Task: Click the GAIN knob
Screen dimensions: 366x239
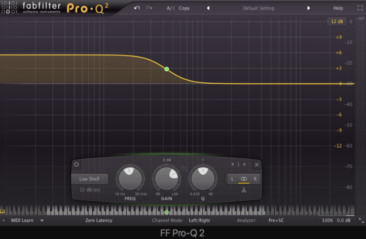Action: [166, 178]
